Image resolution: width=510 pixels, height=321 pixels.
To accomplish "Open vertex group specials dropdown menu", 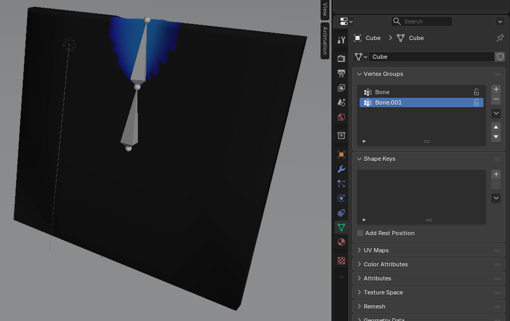I will coord(496,113).
